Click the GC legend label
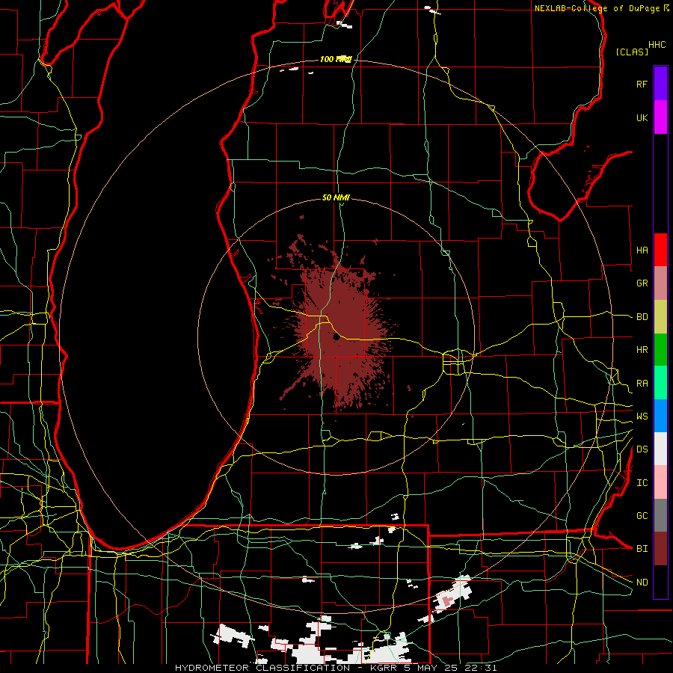The height and width of the screenshot is (673, 673). pyautogui.click(x=642, y=516)
